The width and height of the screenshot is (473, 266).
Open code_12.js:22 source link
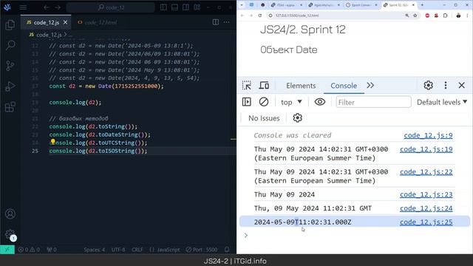click(426, 172)
